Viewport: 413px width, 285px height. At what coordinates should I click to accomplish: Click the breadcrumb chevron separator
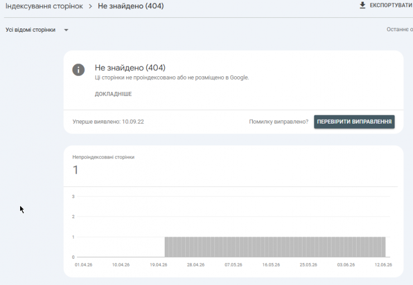point(90,6)
